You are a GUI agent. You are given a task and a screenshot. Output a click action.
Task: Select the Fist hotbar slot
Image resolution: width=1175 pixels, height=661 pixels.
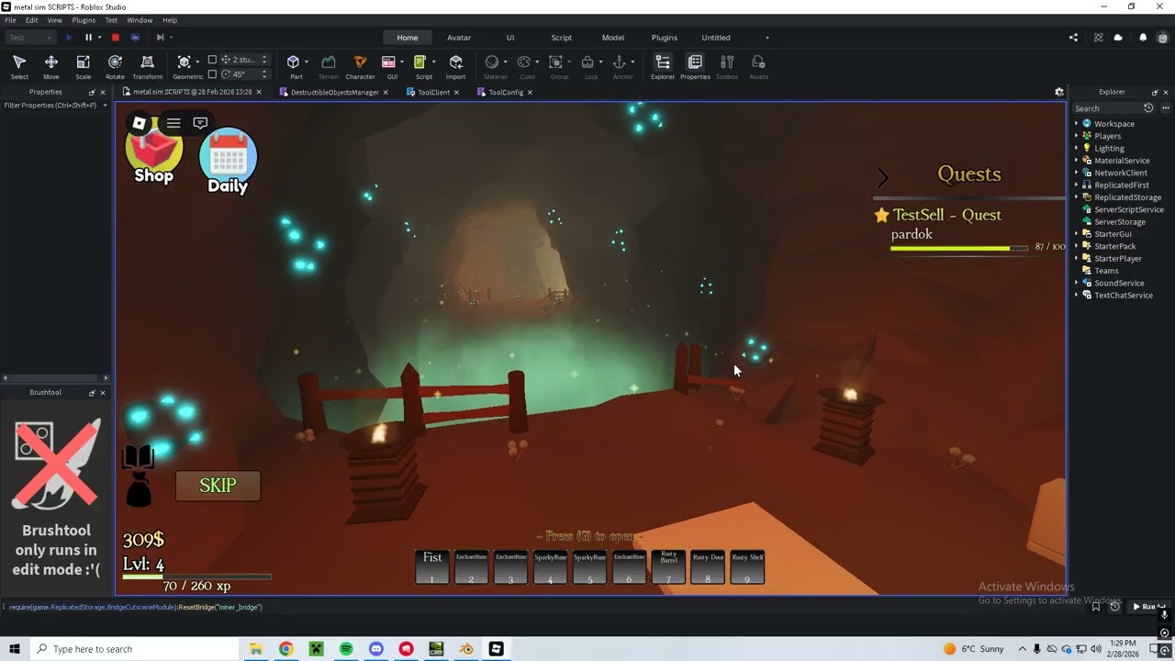(x=432, y=566)
